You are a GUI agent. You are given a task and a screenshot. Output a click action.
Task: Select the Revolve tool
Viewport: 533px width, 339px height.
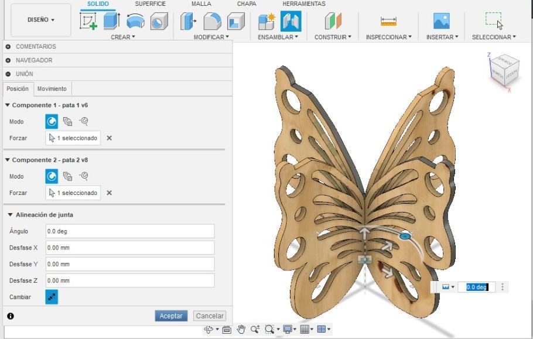coord(135,21)
